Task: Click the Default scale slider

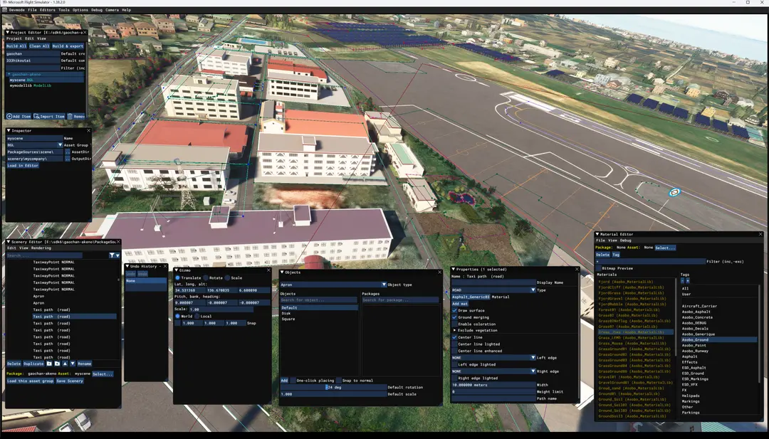Action: (x=333, y=394)
